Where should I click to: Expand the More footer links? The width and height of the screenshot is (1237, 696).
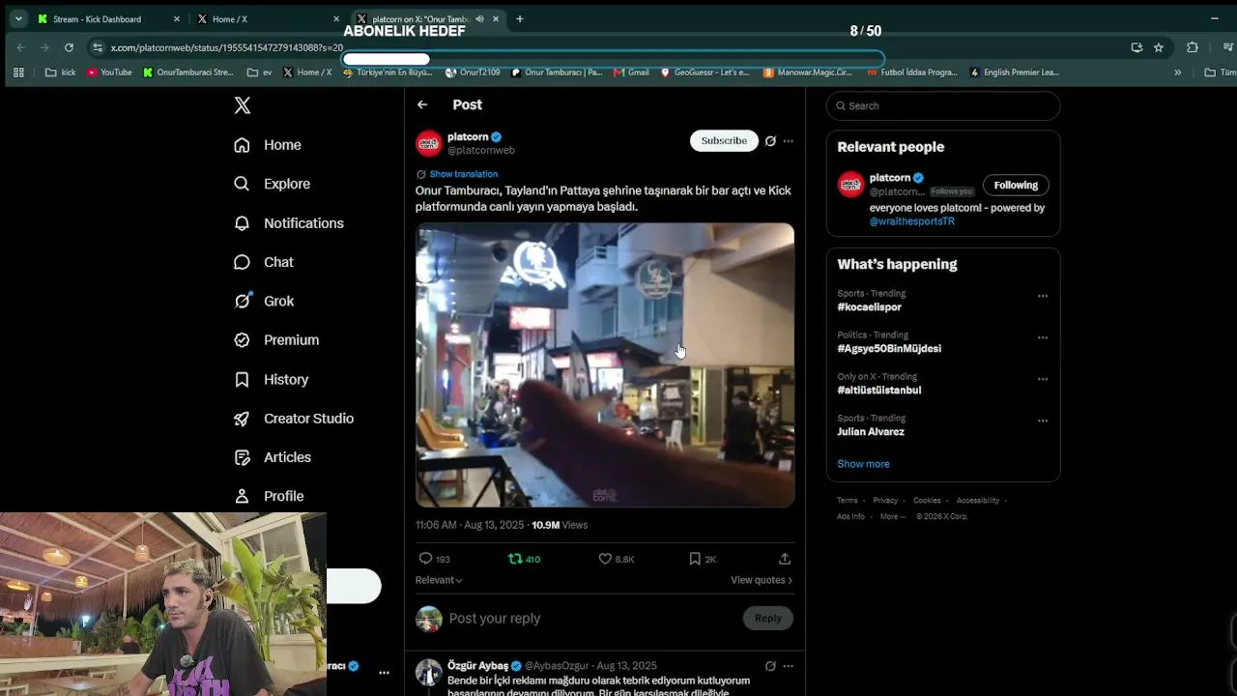coord(893,516)
